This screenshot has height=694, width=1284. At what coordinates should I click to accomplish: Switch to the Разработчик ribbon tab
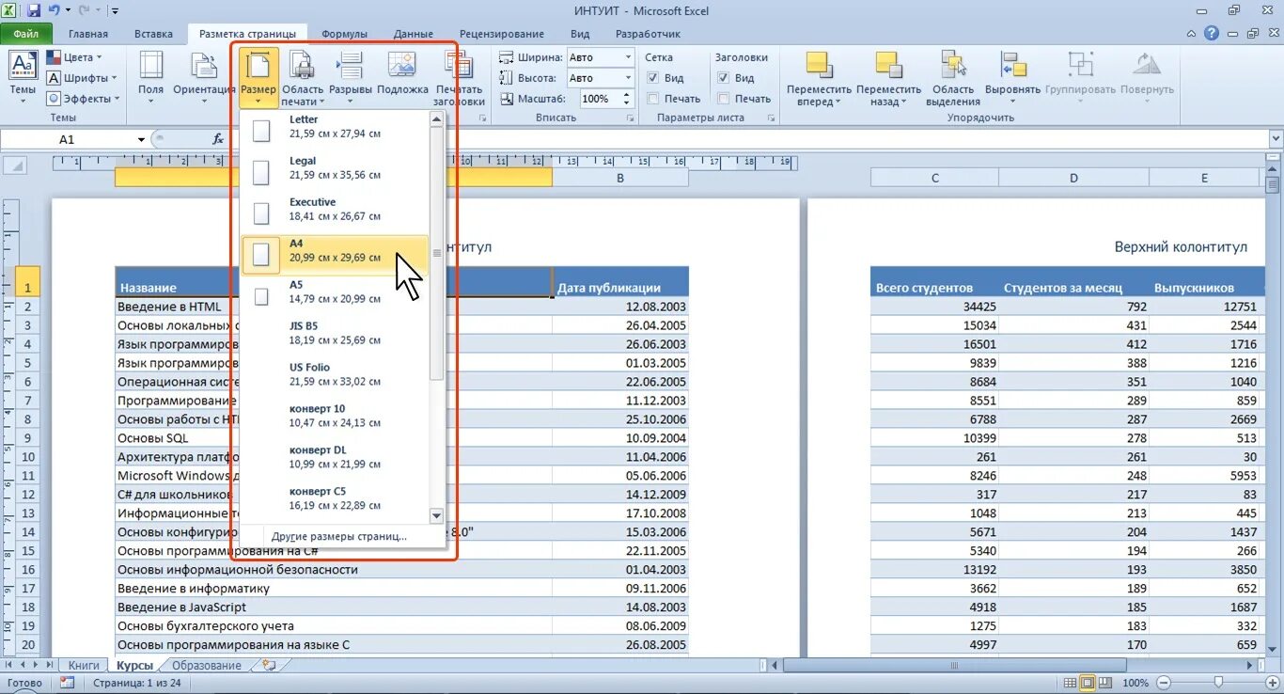pos(648,34)
